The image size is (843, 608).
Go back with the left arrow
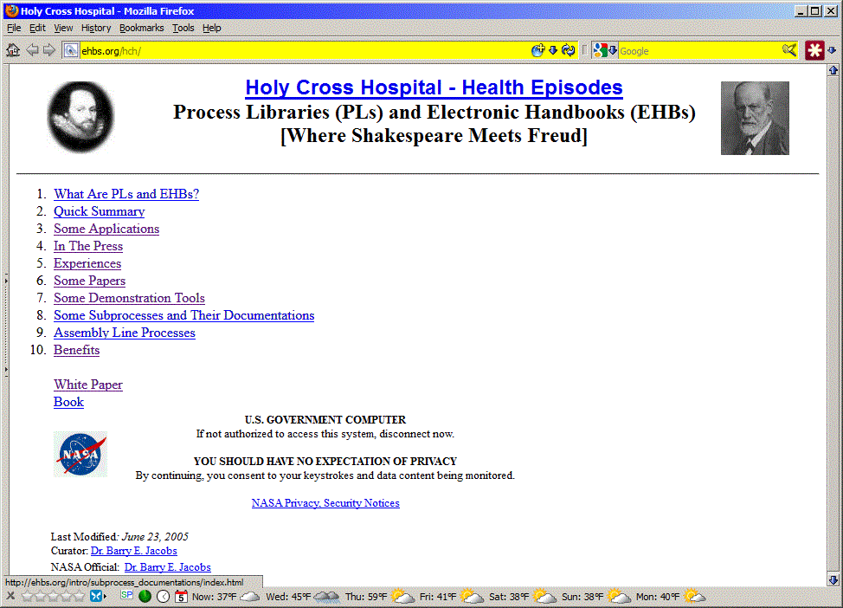32,50
